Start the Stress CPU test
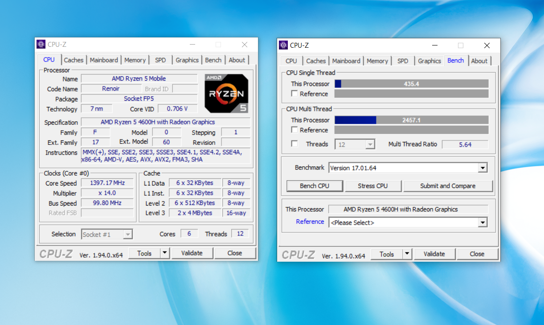This screenshot has height=325, width=544. (x=373, y=186)
